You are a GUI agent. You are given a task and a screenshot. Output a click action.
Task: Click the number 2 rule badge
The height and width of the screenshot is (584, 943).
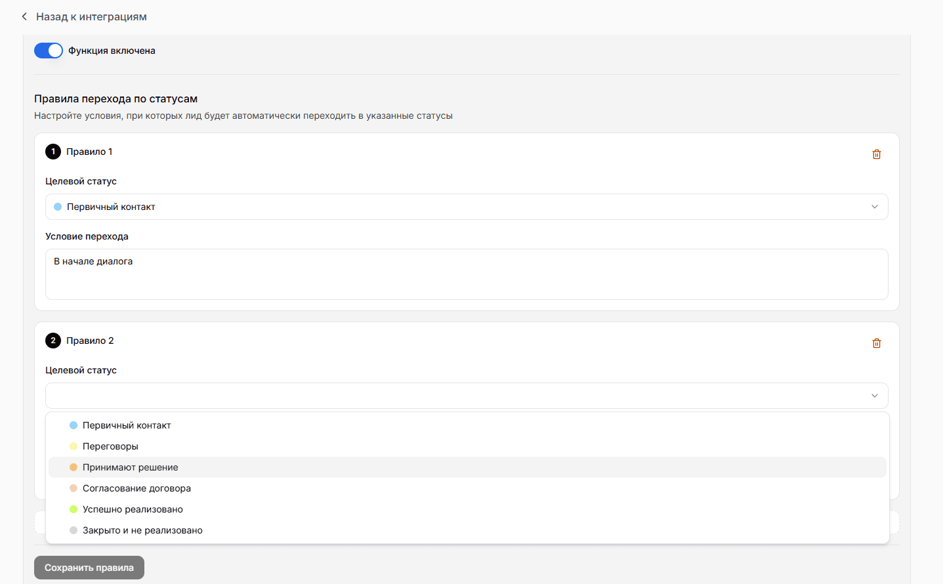point(53,341)
